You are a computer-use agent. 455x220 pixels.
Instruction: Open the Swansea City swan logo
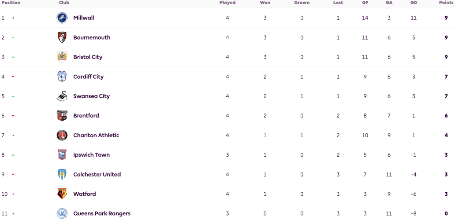tap(62, 96)
